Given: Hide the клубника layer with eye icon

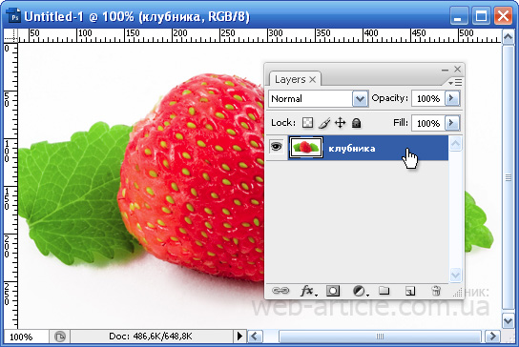Looking at the screenshot, I should [x=276, y=147].
